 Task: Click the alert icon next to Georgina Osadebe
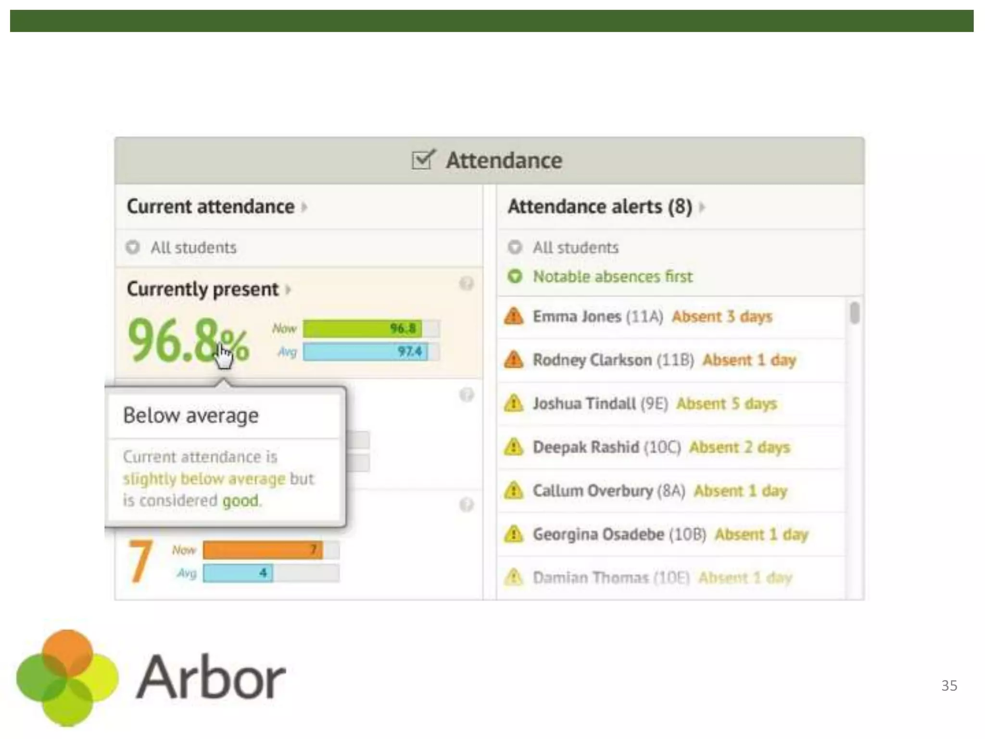[514, 534]
